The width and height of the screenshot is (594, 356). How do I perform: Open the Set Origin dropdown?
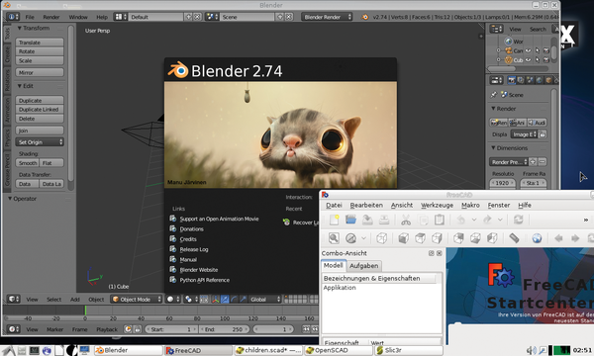(40, 141)
